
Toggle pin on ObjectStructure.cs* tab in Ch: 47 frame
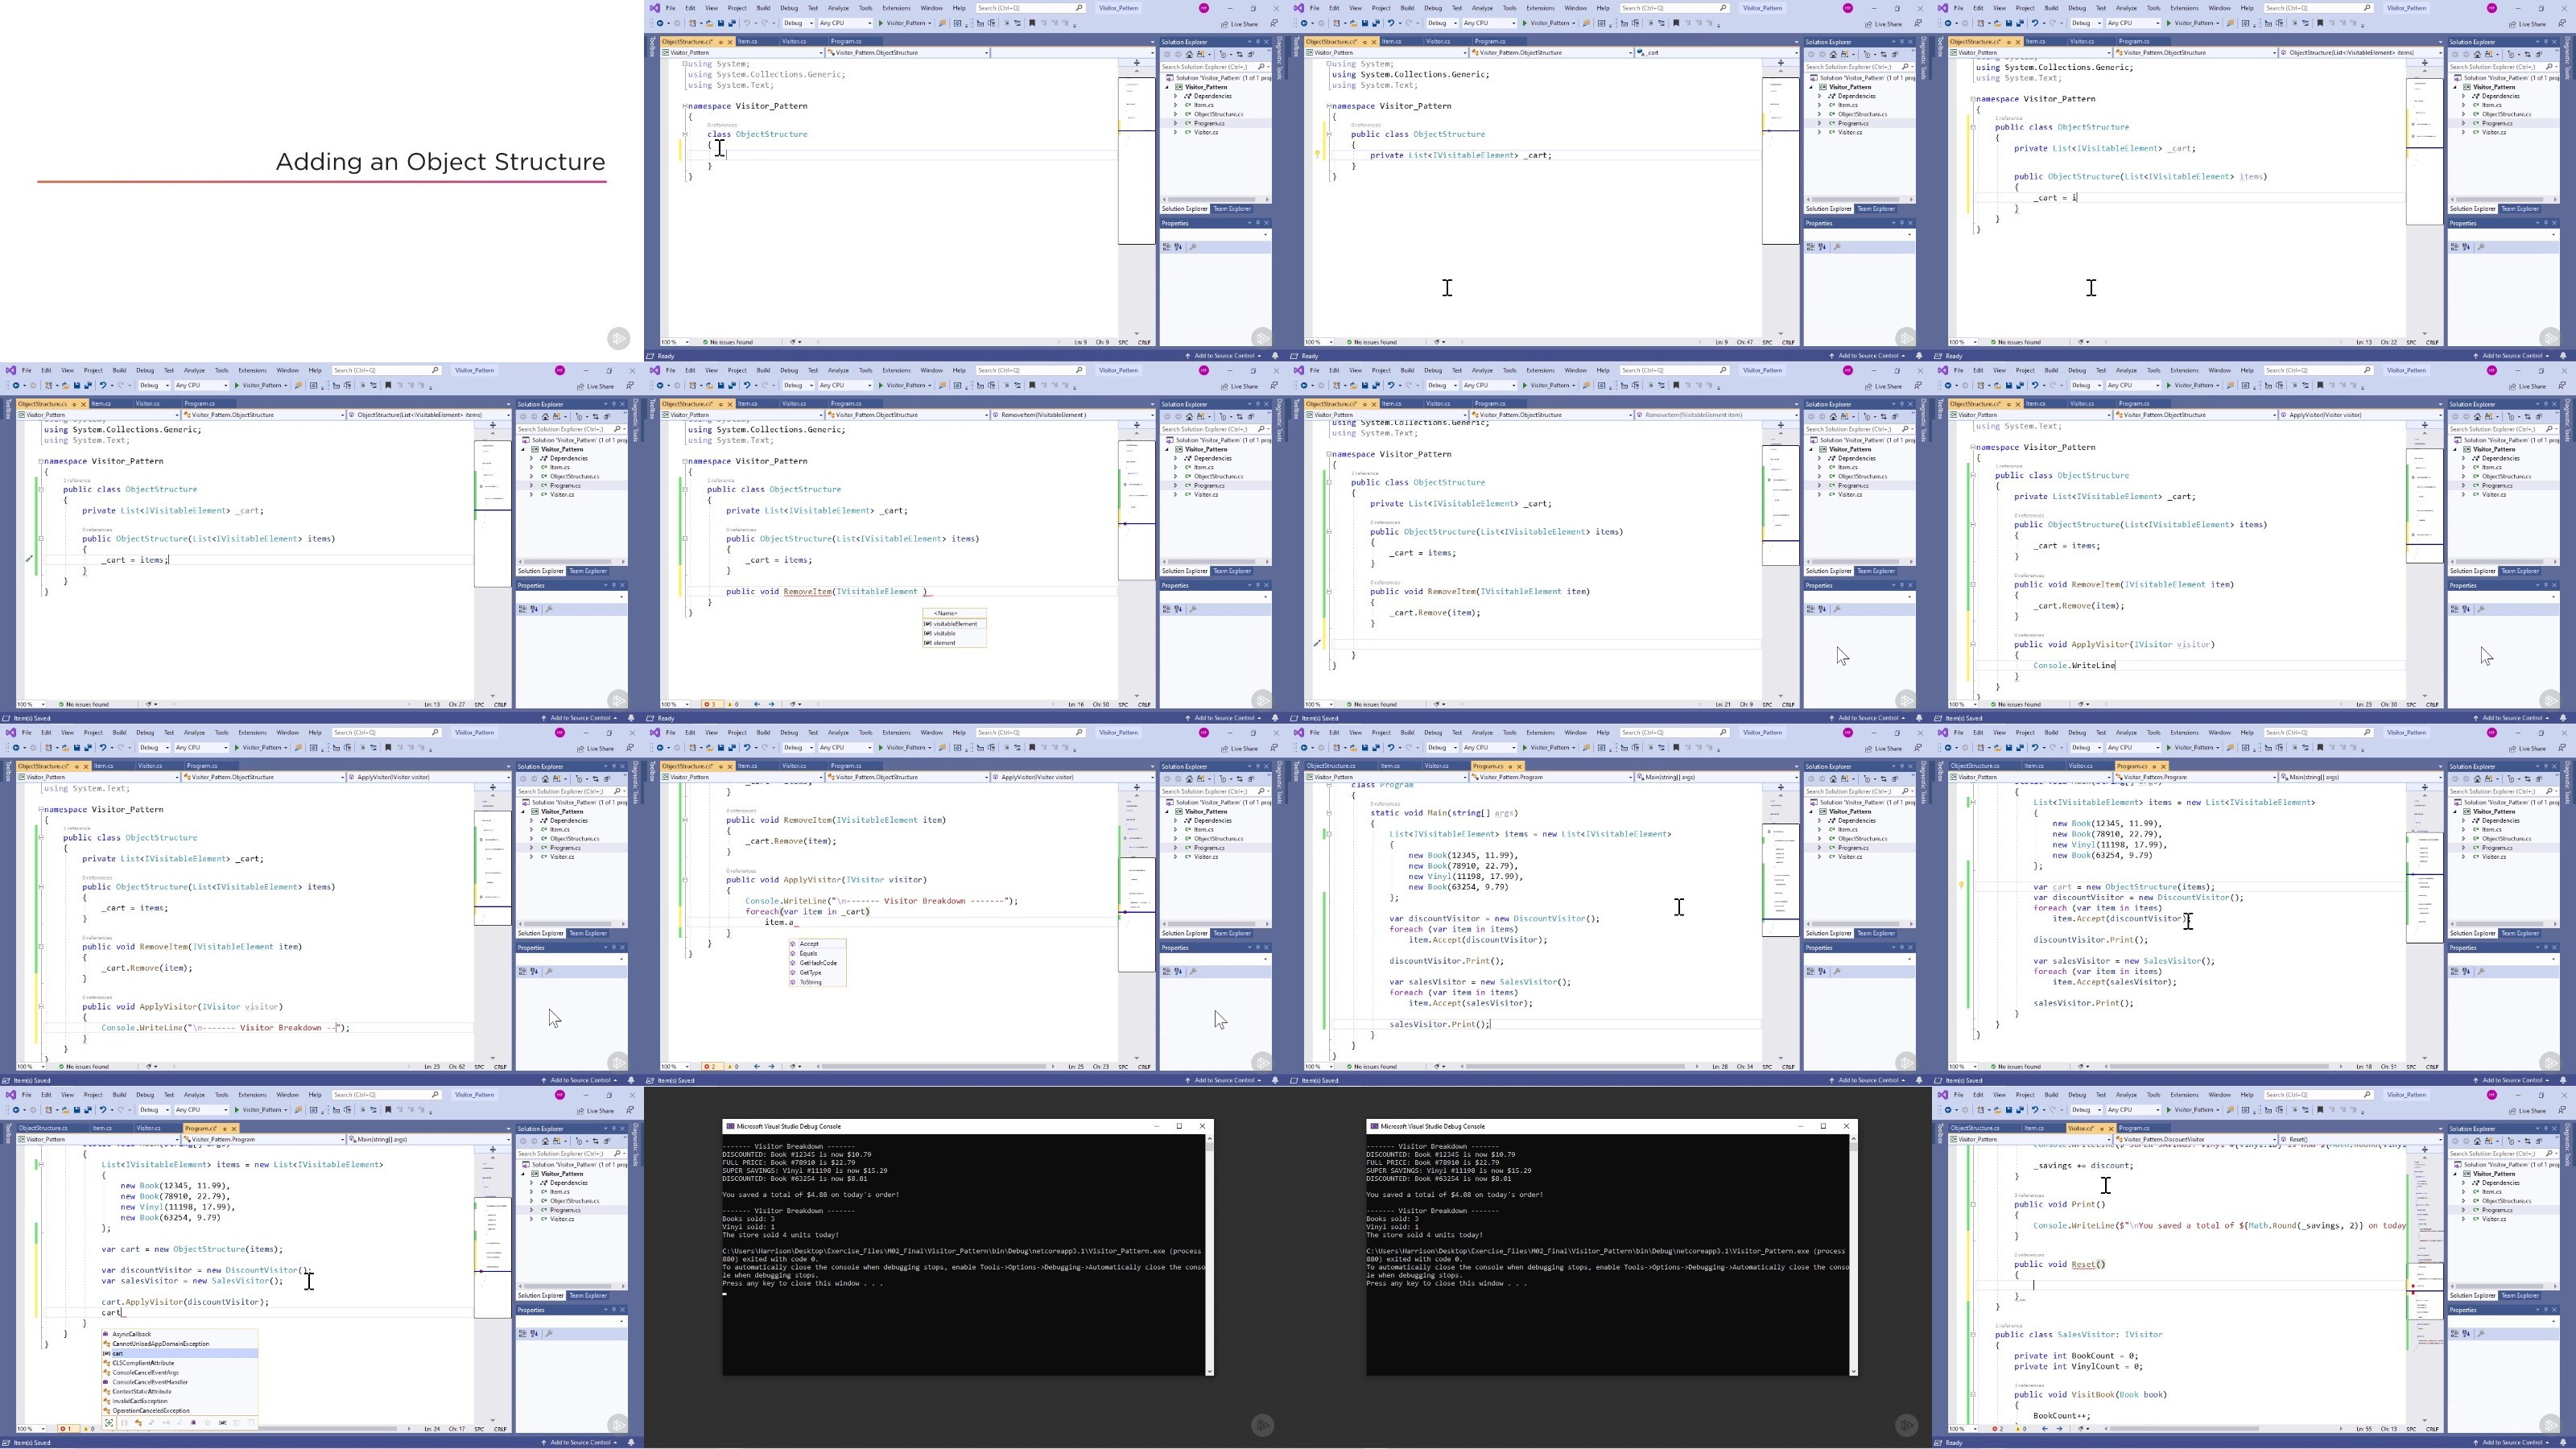1366,42
